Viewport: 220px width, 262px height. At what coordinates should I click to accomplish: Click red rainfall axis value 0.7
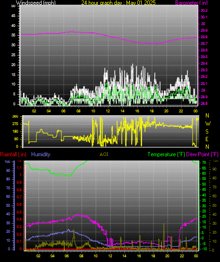tap(19, 197)
